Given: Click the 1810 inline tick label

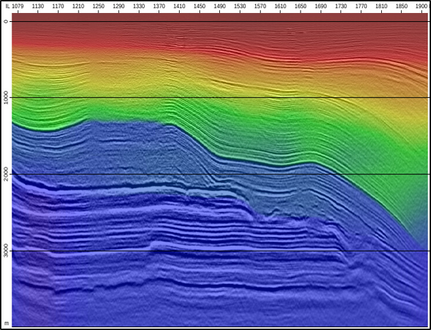Looking at the screenshot, I should (380, 6).
